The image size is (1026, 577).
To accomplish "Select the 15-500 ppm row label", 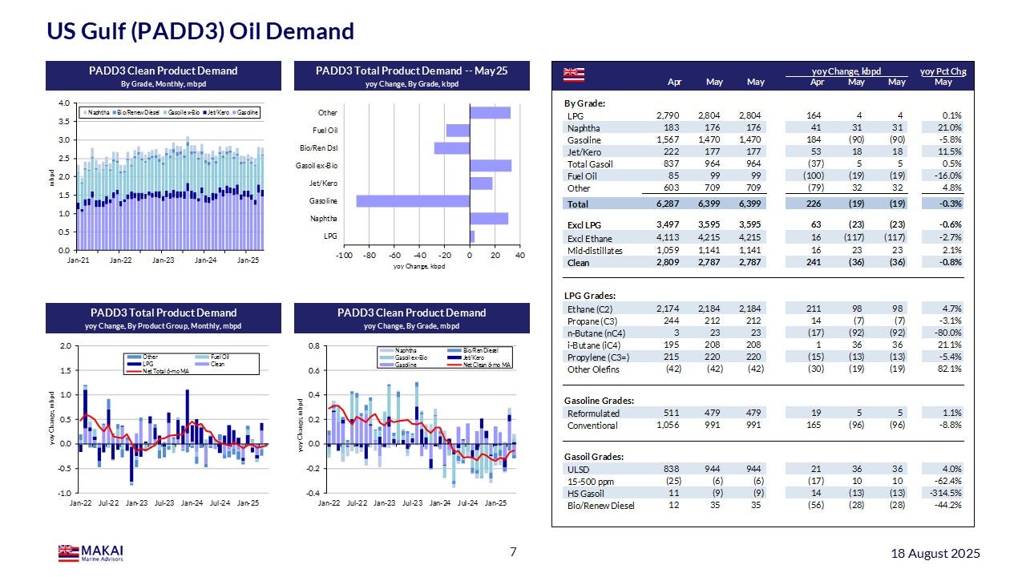I will point(589,481).
